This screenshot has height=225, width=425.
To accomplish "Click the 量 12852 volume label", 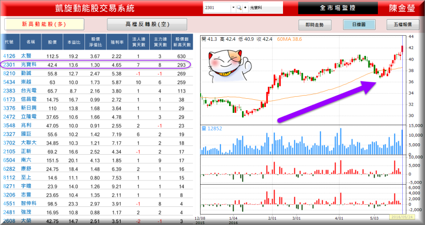I will pyautogui.click(x=211, y=128).
